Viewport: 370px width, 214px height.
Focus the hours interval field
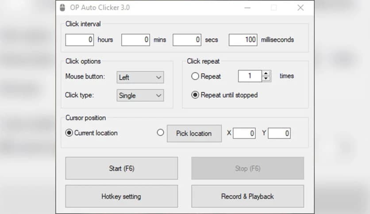(x=80, y=40)
